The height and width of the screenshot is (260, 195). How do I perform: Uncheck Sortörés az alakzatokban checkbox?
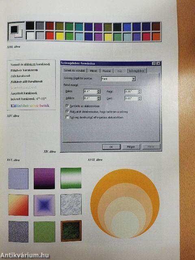67,106
